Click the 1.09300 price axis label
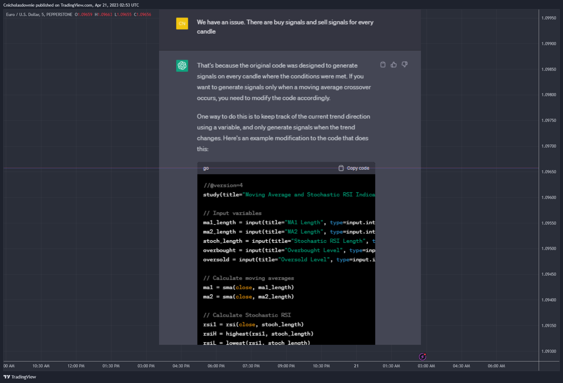Viewport: 563px width, 383px height. 549,351
